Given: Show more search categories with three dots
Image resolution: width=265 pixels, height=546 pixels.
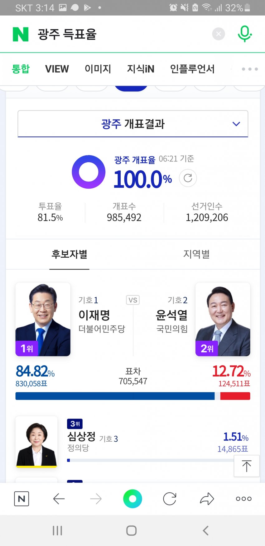Looking at the screenshot, I should (250, 69).
